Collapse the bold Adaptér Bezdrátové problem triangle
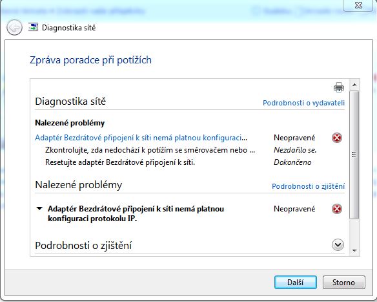This screenshot has width=377, height=302. [39, 209]
